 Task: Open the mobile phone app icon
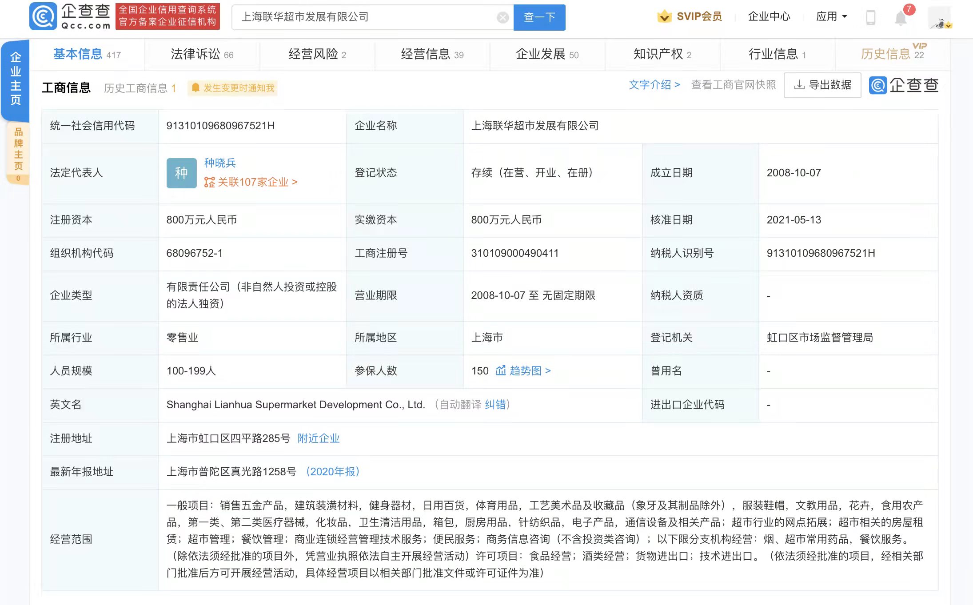870,17
